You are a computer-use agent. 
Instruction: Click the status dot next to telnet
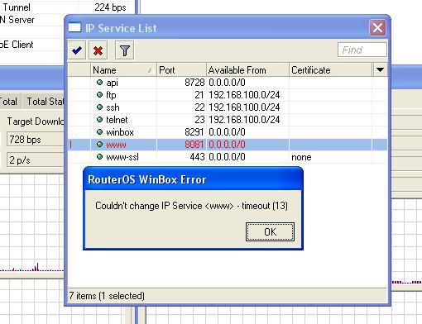click(x=99, y=119)
